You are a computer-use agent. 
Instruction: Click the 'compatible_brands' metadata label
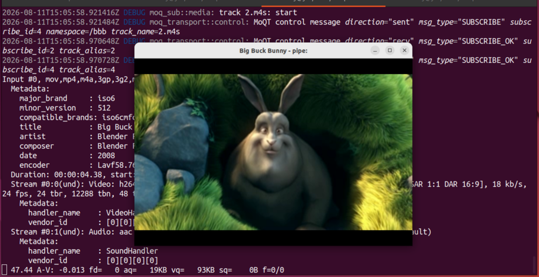pyautogui.click(x=56, y=117)
